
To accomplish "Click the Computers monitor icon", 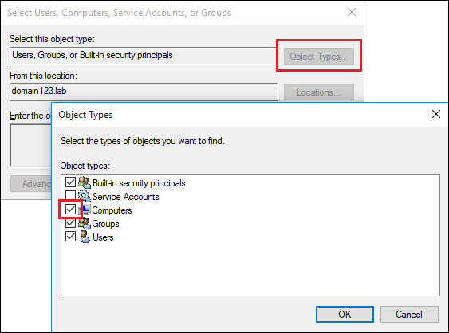I will [x=85, y=210].
